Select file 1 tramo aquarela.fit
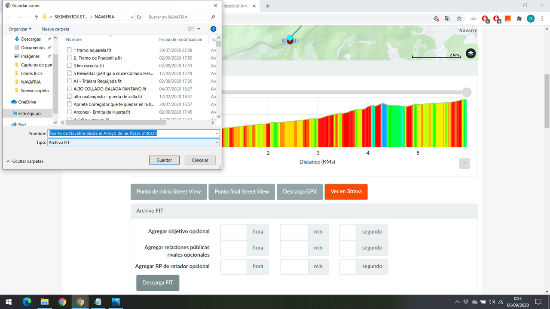Image resolution: width=550 pixels, height=309 pixels. click(92, 50)
